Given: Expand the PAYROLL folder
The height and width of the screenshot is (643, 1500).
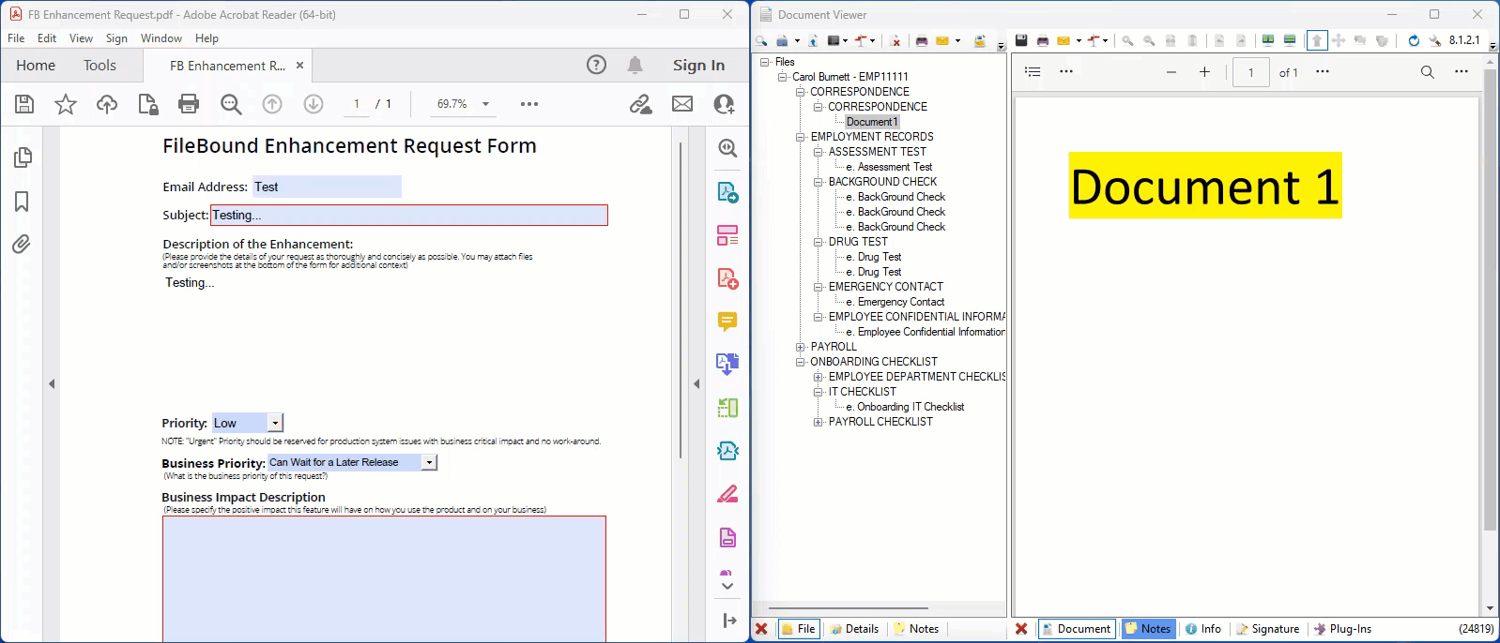Looking at the screenshot, I should [801, 347].
